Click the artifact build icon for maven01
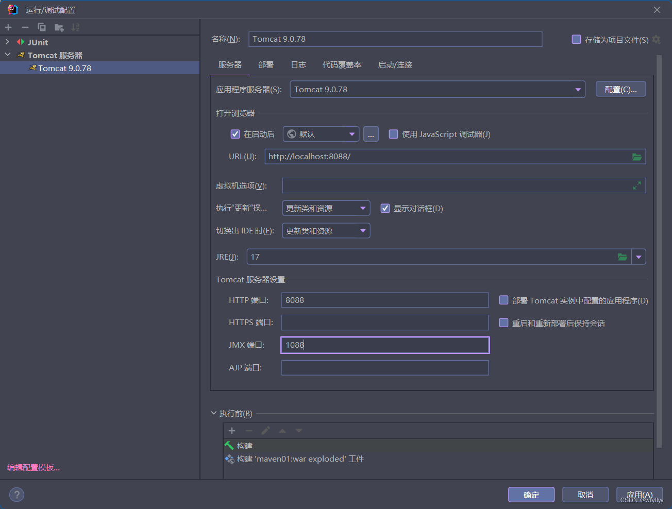This screenshot has width=672, height=509. (x=229, y=459)
